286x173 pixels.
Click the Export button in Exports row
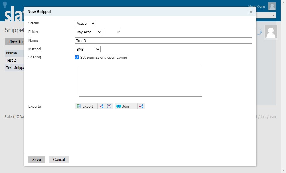point(86,106)
